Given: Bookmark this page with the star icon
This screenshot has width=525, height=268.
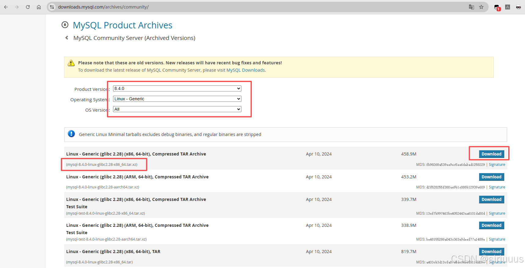Looking at the screenshot, I should click(481, 7).
